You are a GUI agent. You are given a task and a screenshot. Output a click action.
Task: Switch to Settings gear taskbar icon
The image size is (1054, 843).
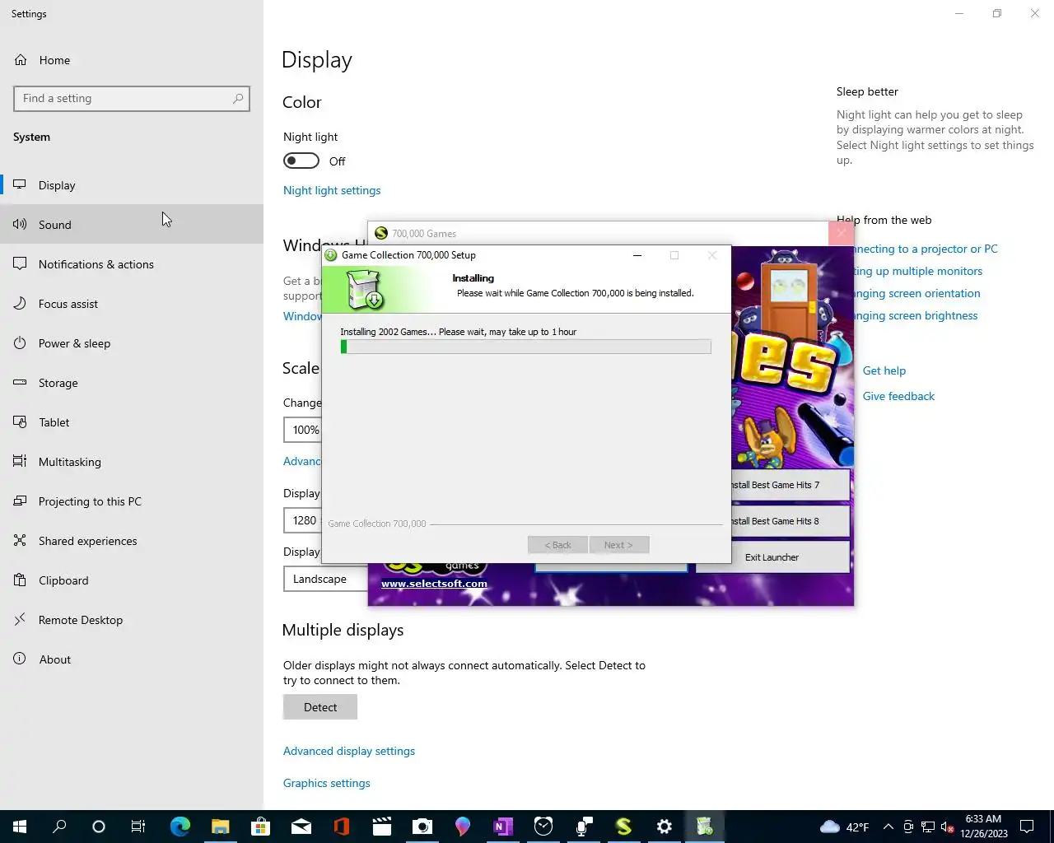click(664, 827)
